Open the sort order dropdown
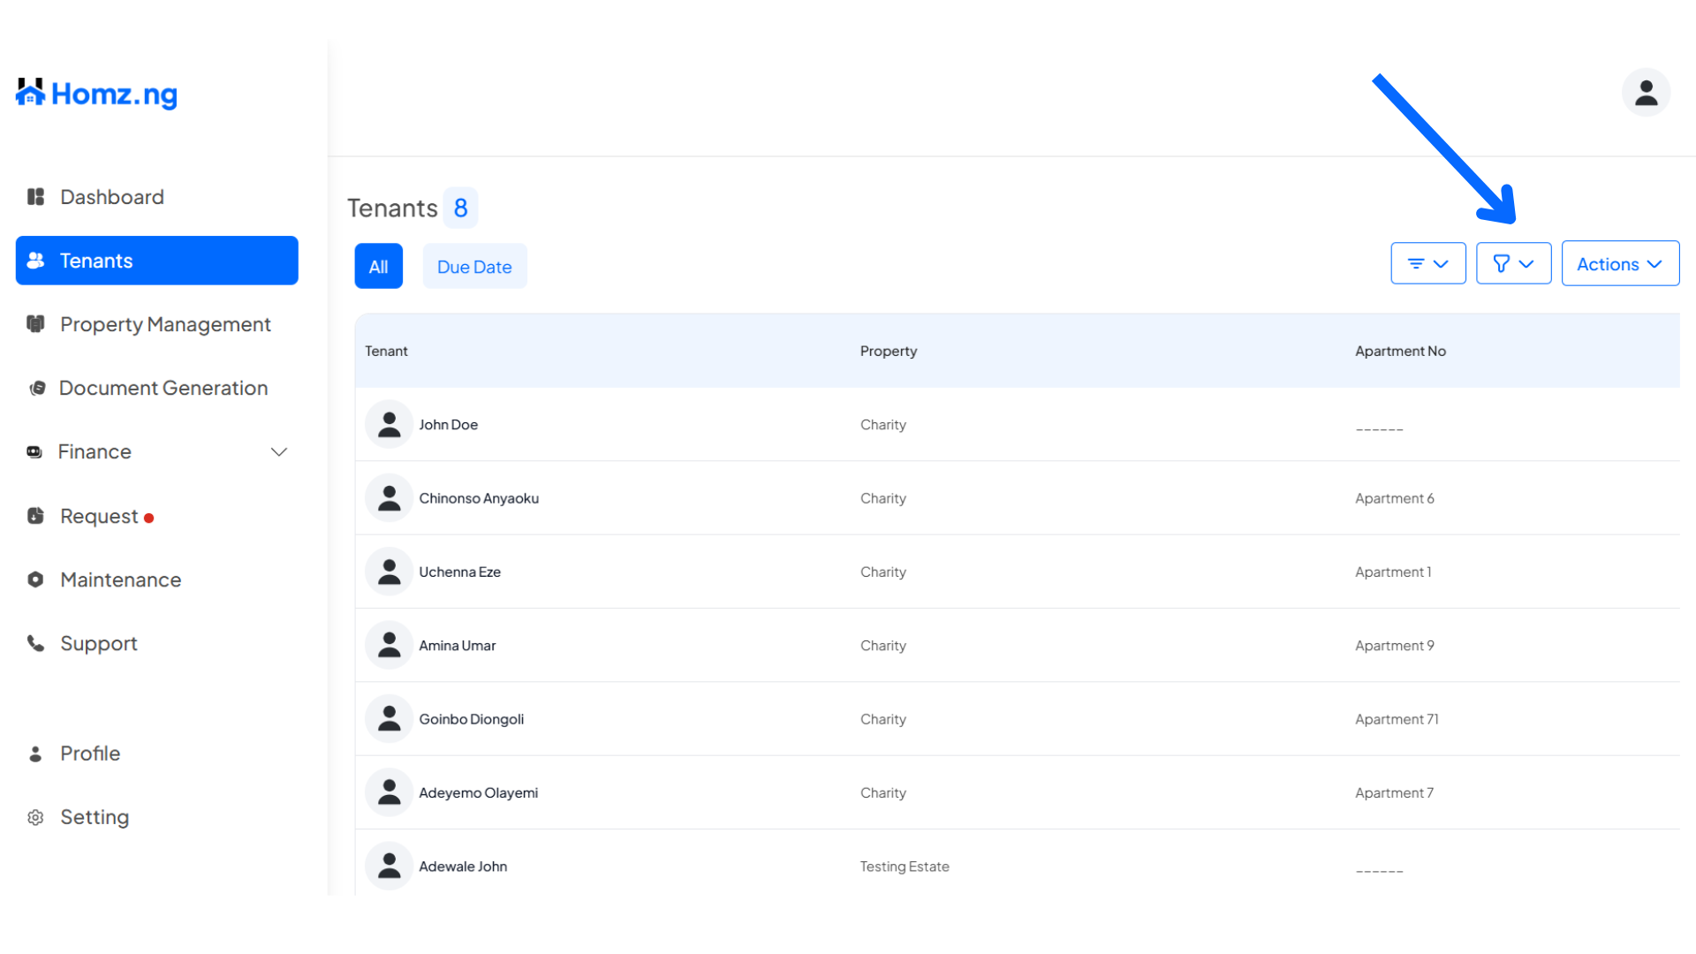1696x954 pixels. (x=1428, y=263)
